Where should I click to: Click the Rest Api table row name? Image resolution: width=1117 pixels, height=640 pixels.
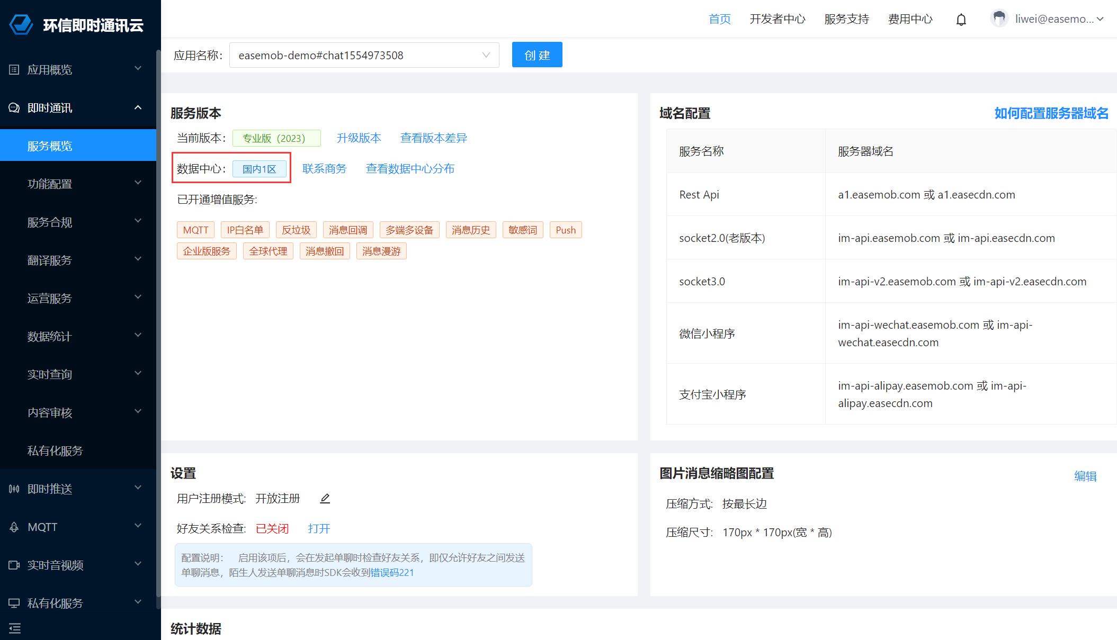699,195
